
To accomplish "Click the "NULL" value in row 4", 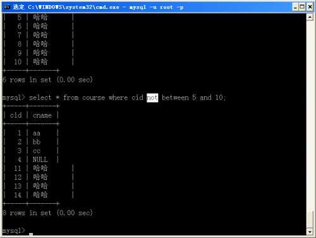I will click(x=40, y=160).
